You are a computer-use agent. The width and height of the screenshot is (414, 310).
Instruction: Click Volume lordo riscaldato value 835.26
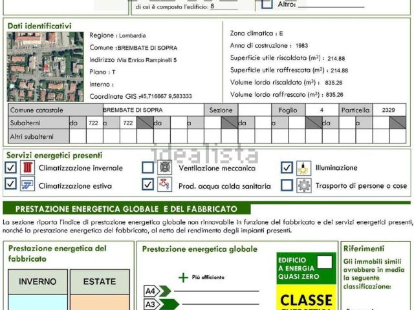(x=334, y=83)
